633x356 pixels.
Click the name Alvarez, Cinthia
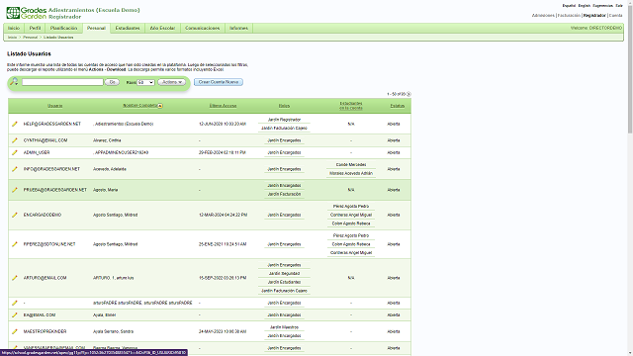pos(107,140)
